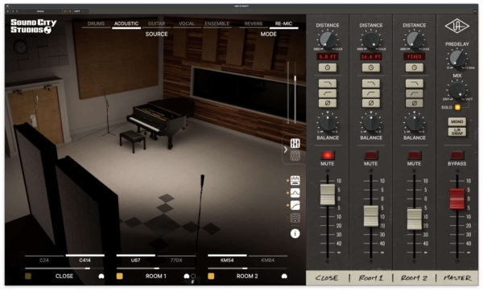Viewport: 483px width, 291px height.
Task: Choose the C414 close microphone
Action: [85, 260]
